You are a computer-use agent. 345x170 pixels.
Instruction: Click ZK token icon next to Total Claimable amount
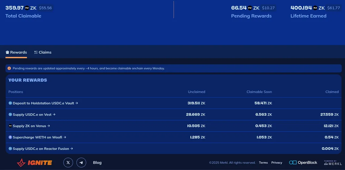(27, 8)
